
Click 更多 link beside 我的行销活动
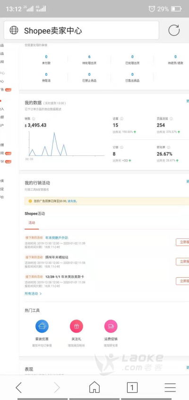tap(188, 182)
